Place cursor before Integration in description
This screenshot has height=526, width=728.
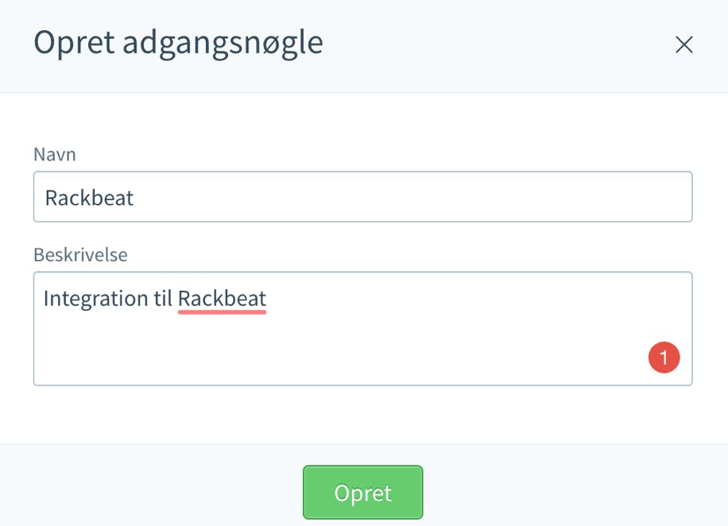[x=43, y=299]
